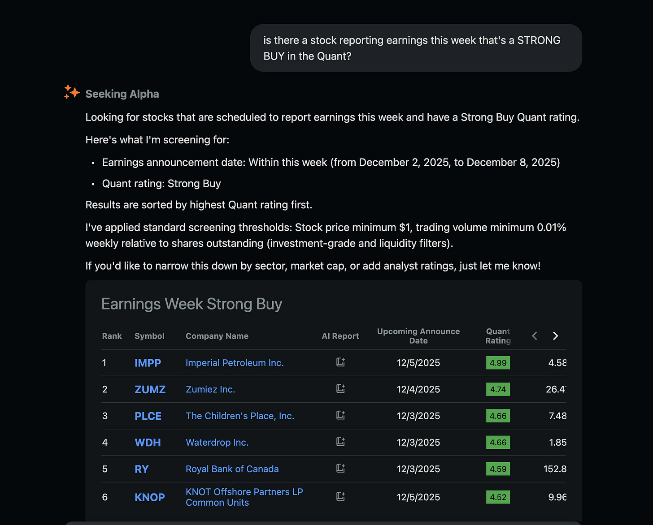
Task: Click IMPP announce date 12/5/2025
Action: (418, 363)
